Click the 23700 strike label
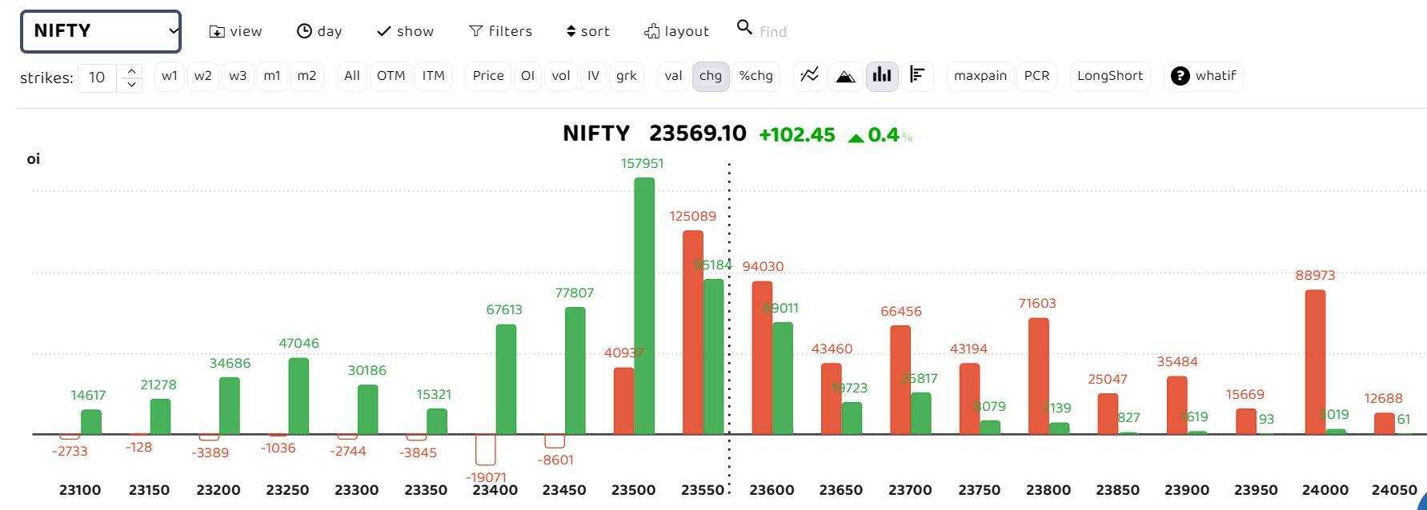 tap(910, 490)
